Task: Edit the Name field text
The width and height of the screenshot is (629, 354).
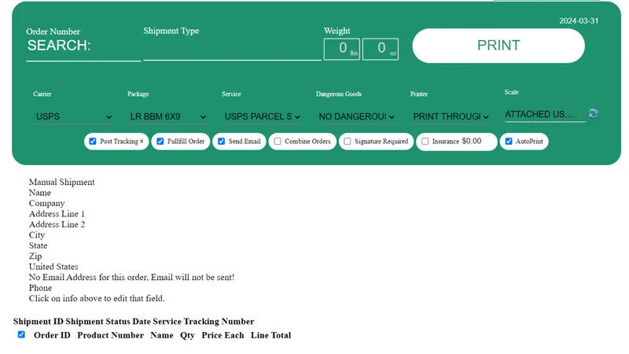Action: click(40, 193)
